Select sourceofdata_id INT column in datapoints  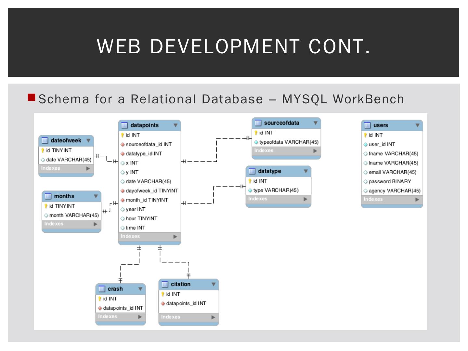149,144
